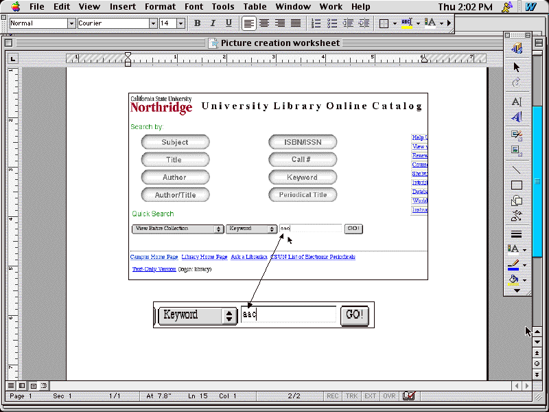
Task: Justify the paragraph text
Action: click(296, 23)
